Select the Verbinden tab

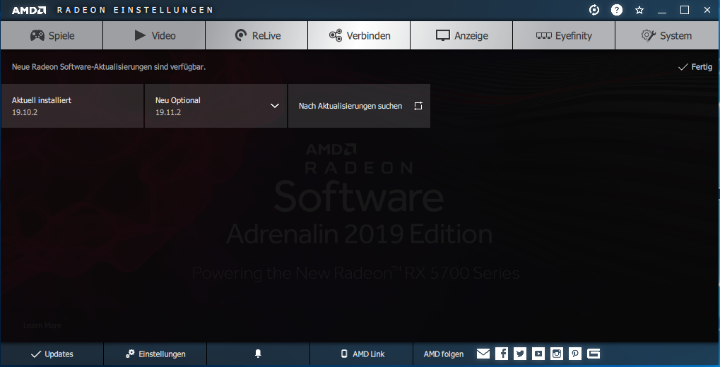click(359, 35)
